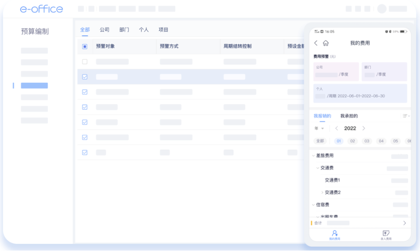Tap the 我的费用 bottom navigation icon
This screenshot has width=420, height=251.
[334, 235]
